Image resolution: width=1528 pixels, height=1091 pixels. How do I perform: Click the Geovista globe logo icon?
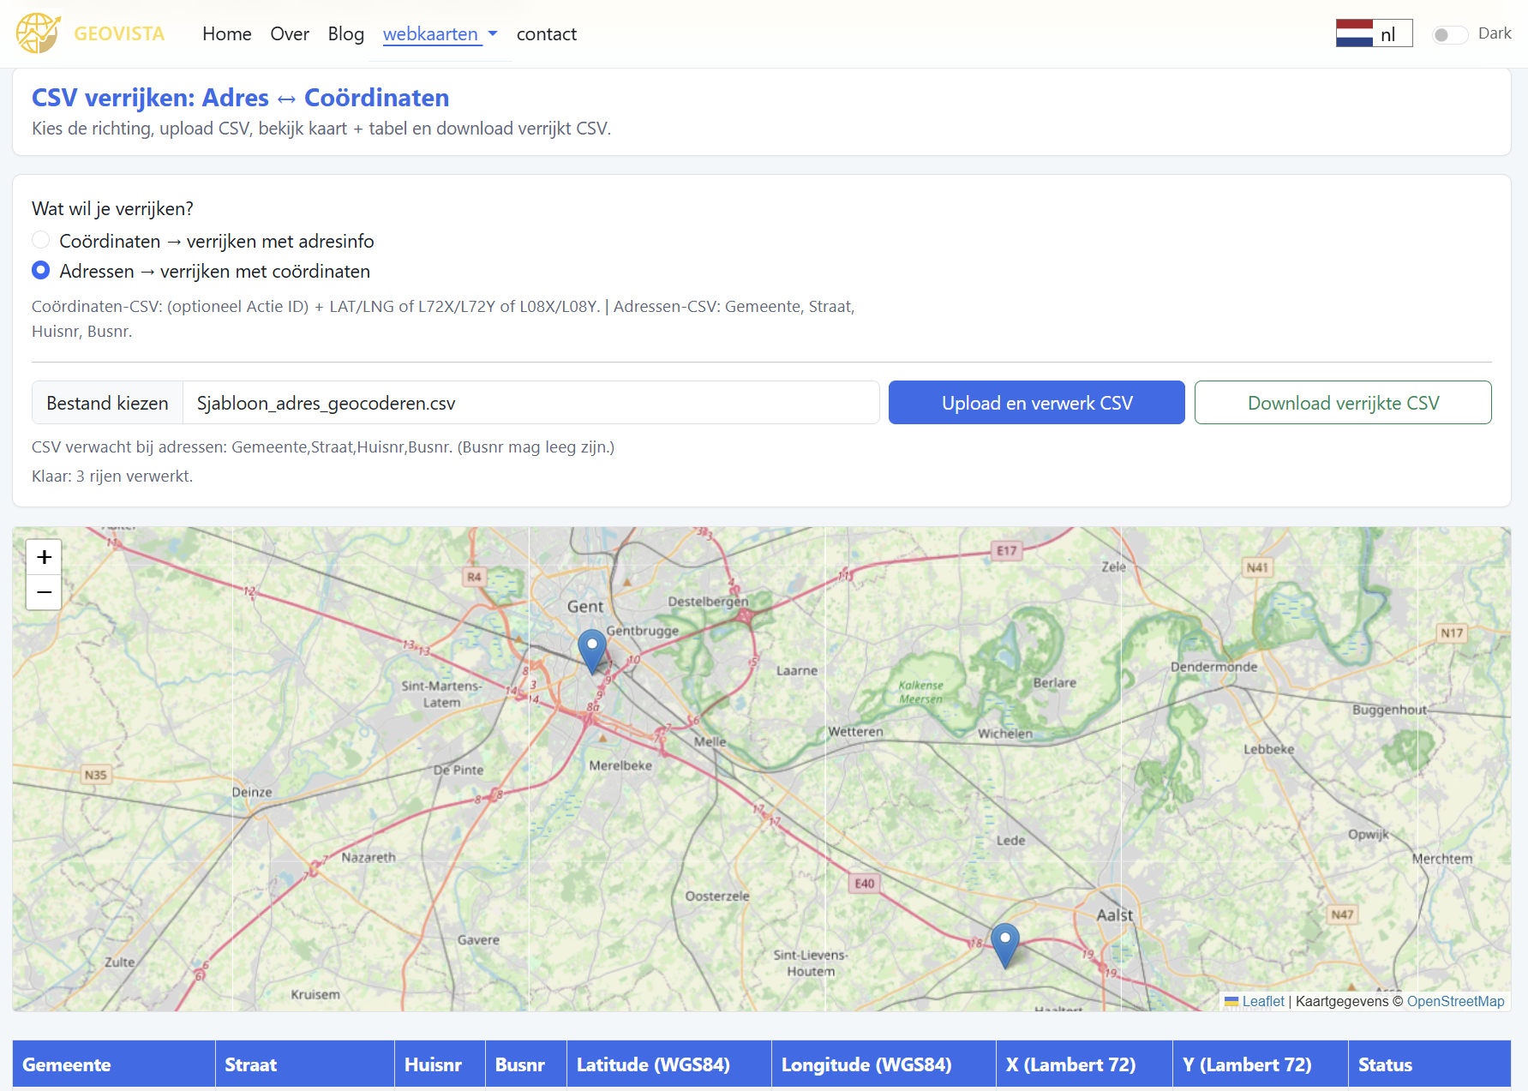click(x=38, y=33)
